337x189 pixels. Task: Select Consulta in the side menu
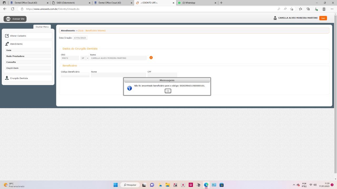pyautogui.click(x=28, y=62)
